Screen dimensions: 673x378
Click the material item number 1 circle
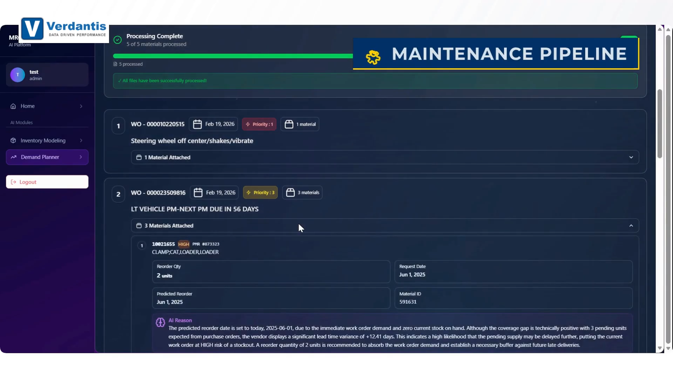(x=142, y=246)
